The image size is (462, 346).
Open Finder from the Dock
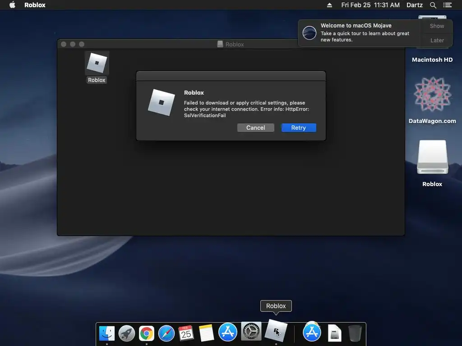coord(106,333)
